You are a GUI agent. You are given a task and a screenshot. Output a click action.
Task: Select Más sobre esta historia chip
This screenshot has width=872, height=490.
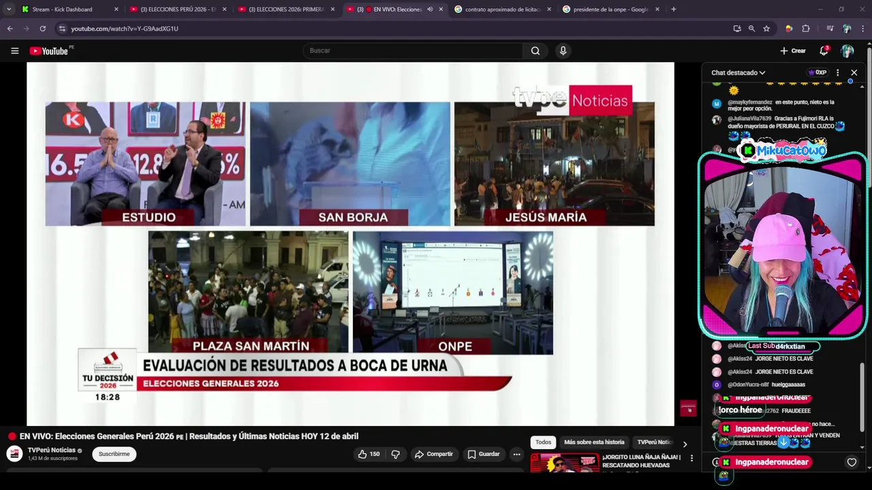point(594,442)
